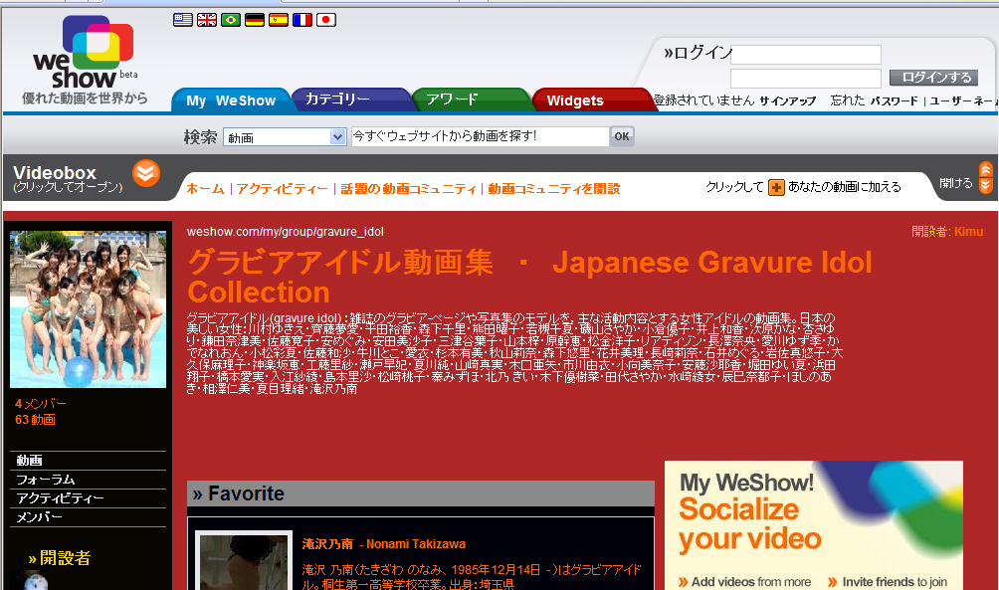Viewport: 999px width, 590px height.
Task: Select the French flag language
Action: 302,20
